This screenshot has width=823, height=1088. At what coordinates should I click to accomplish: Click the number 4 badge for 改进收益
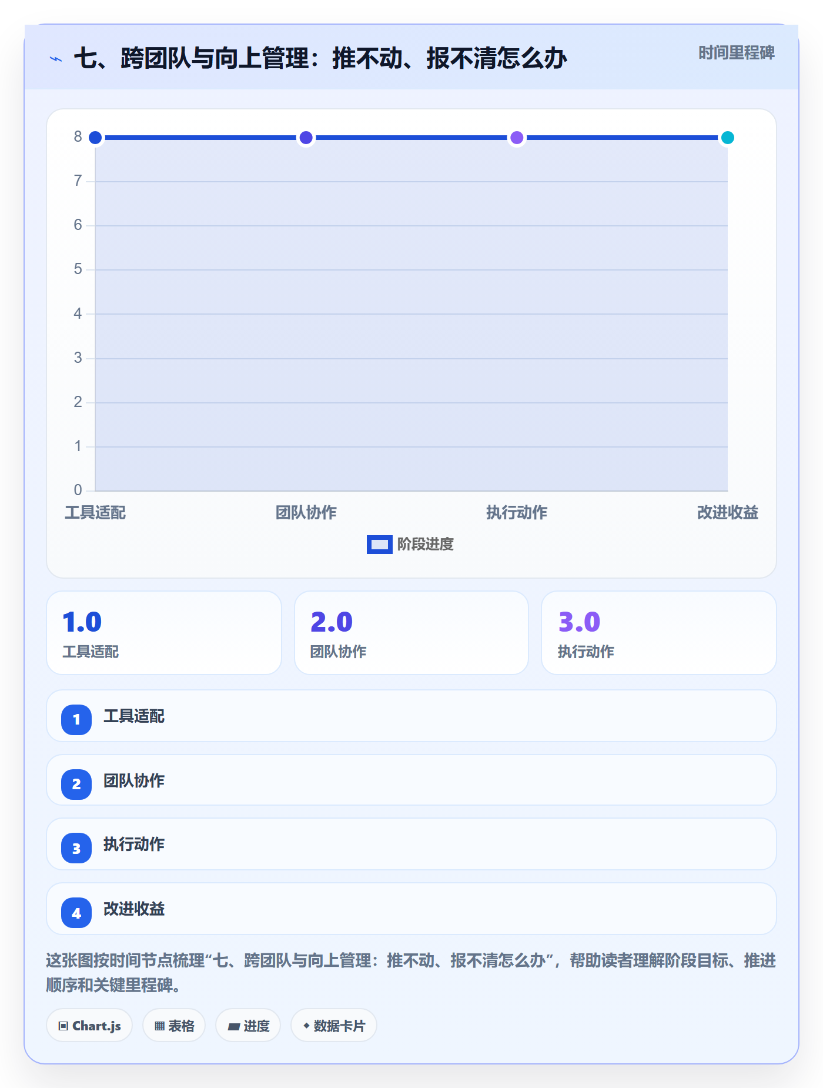[76, 913]
